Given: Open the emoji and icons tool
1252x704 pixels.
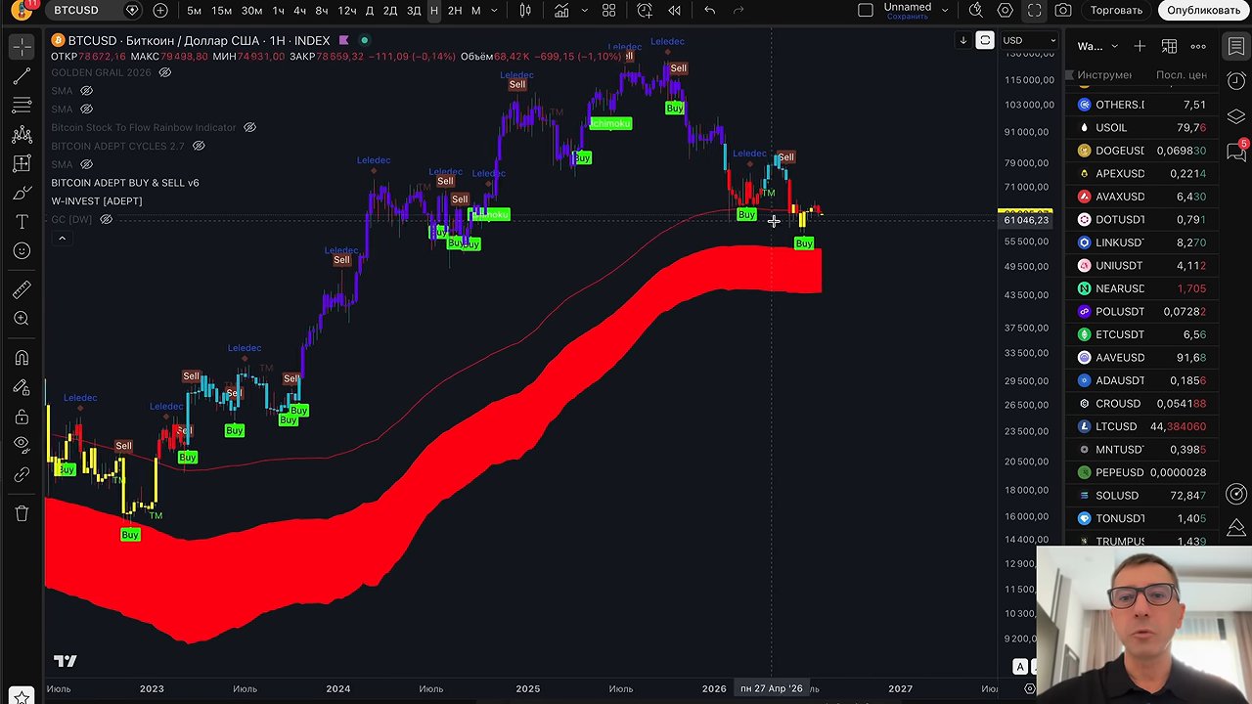Looking at the screenshot, I should (x=22, y=252).
